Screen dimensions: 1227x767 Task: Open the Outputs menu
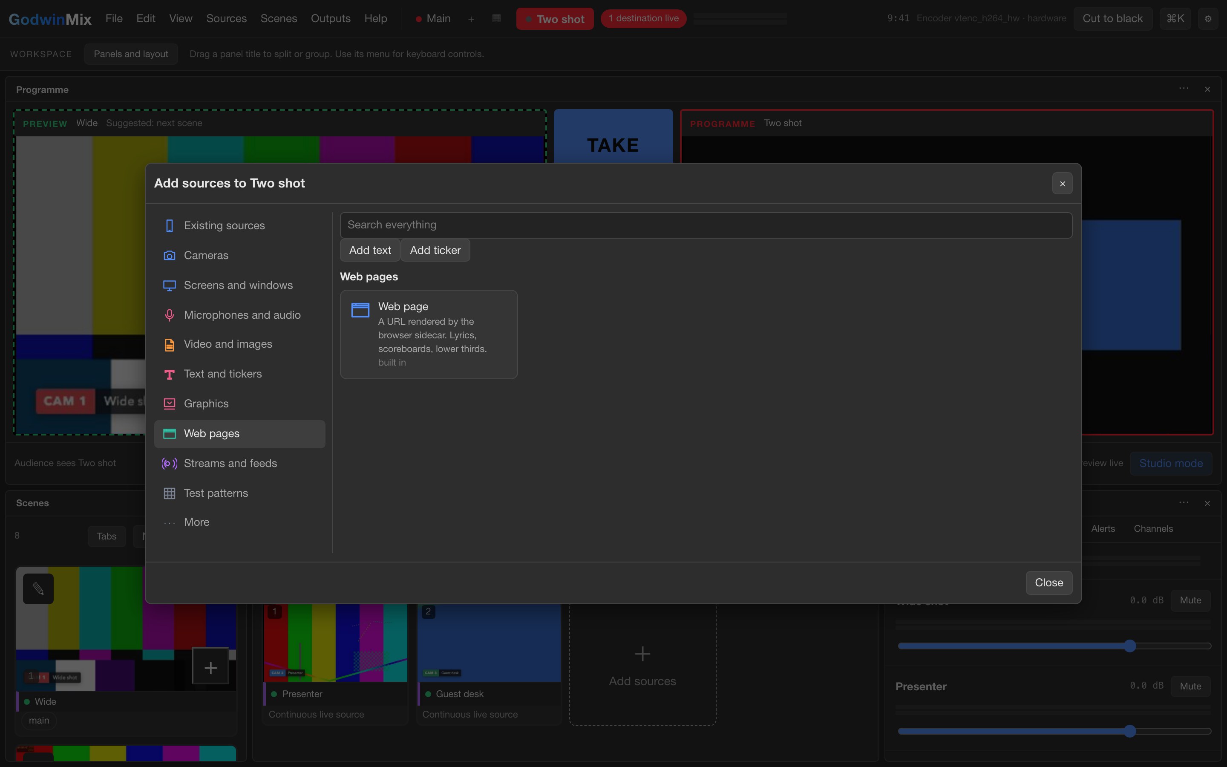(331, 19)
